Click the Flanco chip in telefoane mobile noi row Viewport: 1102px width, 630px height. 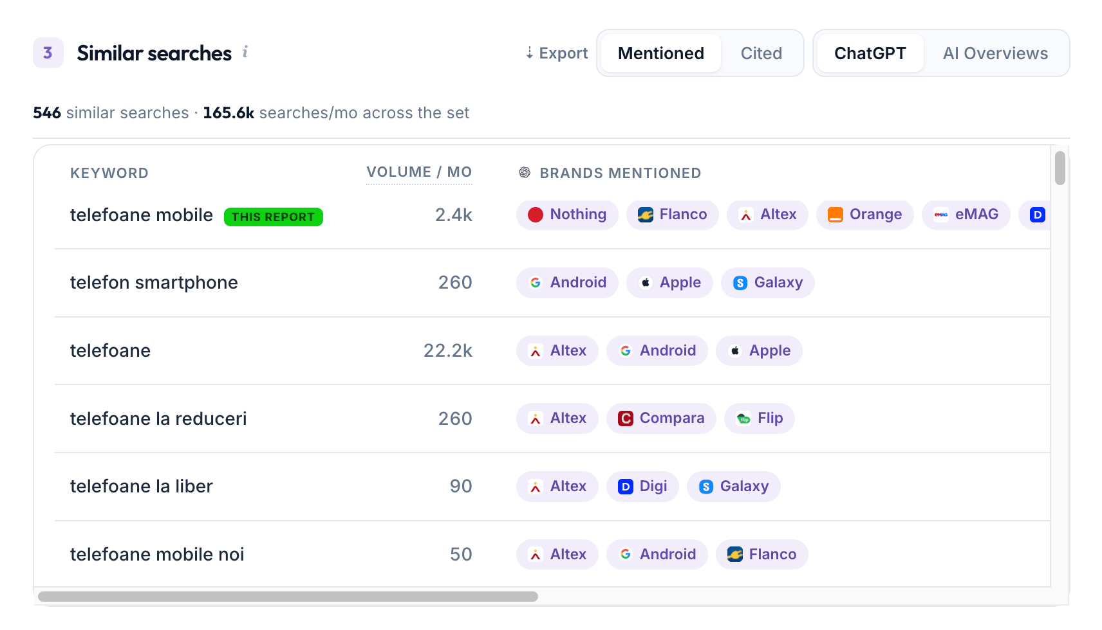click(x=761, y=555)
